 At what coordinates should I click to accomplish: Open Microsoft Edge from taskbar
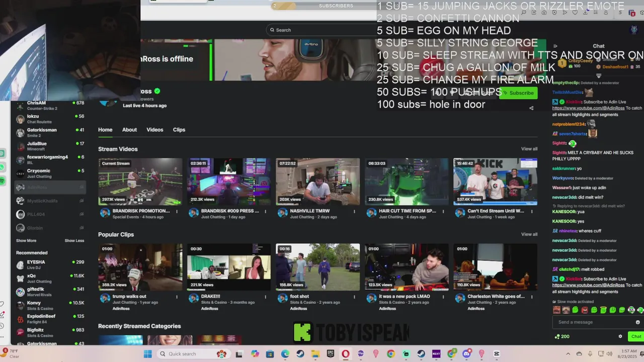click(x=285, y=354)
